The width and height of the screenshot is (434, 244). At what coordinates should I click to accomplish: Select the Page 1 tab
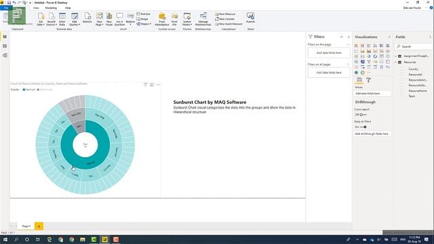[x=26, y=226]
